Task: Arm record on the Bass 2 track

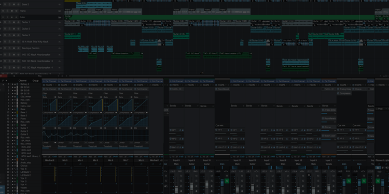Action: tap(13, 5)
